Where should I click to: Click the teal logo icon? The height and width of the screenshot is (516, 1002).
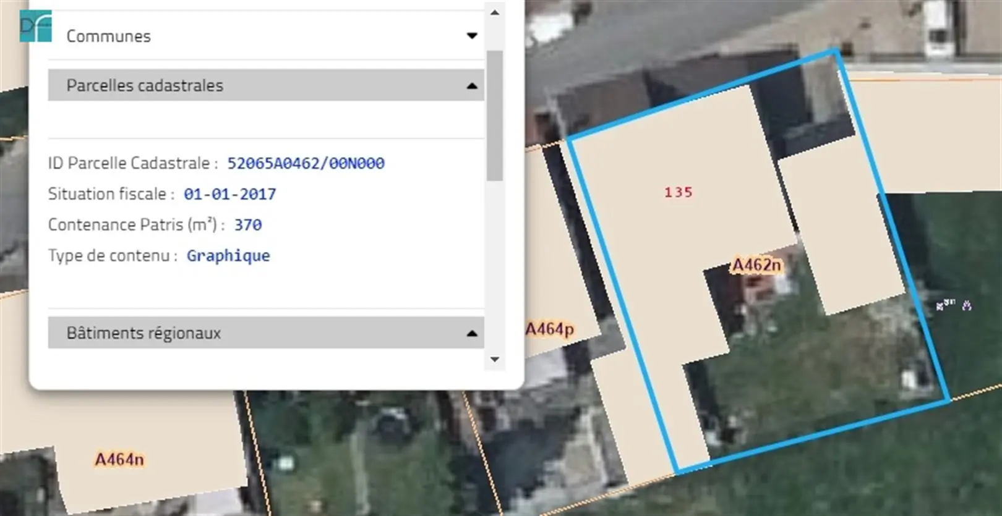click(35, 27)
